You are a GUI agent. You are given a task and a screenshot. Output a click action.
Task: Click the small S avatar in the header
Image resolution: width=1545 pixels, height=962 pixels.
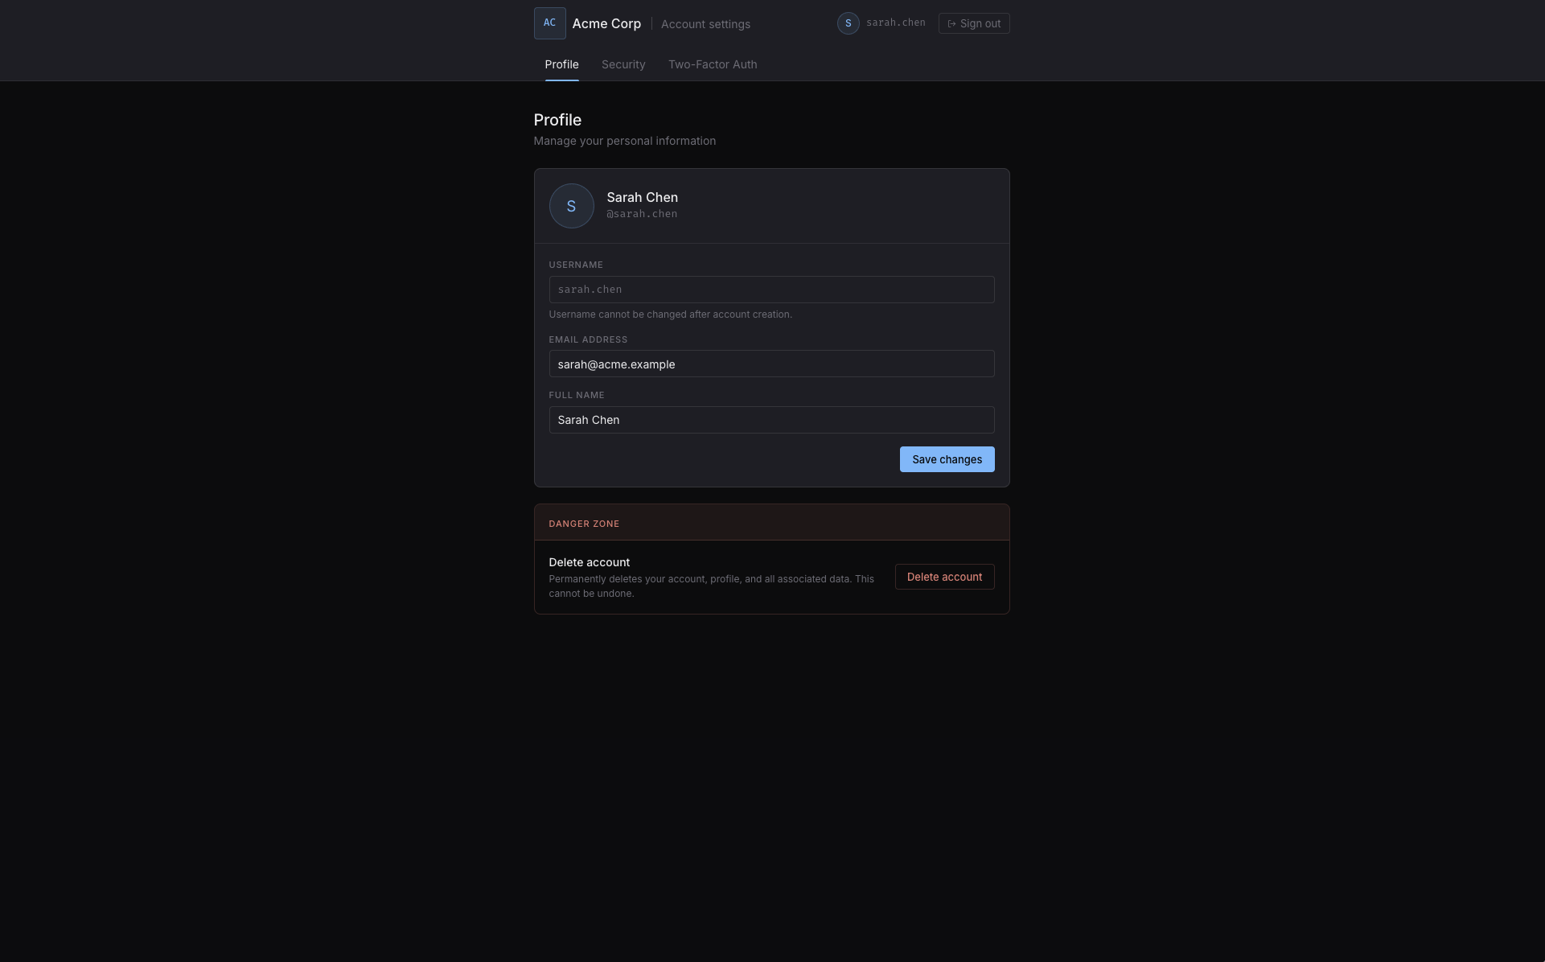click(848, 23)
